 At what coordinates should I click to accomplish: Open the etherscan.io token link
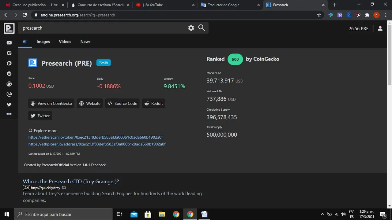pyautogui.click(x=96, y=137)
